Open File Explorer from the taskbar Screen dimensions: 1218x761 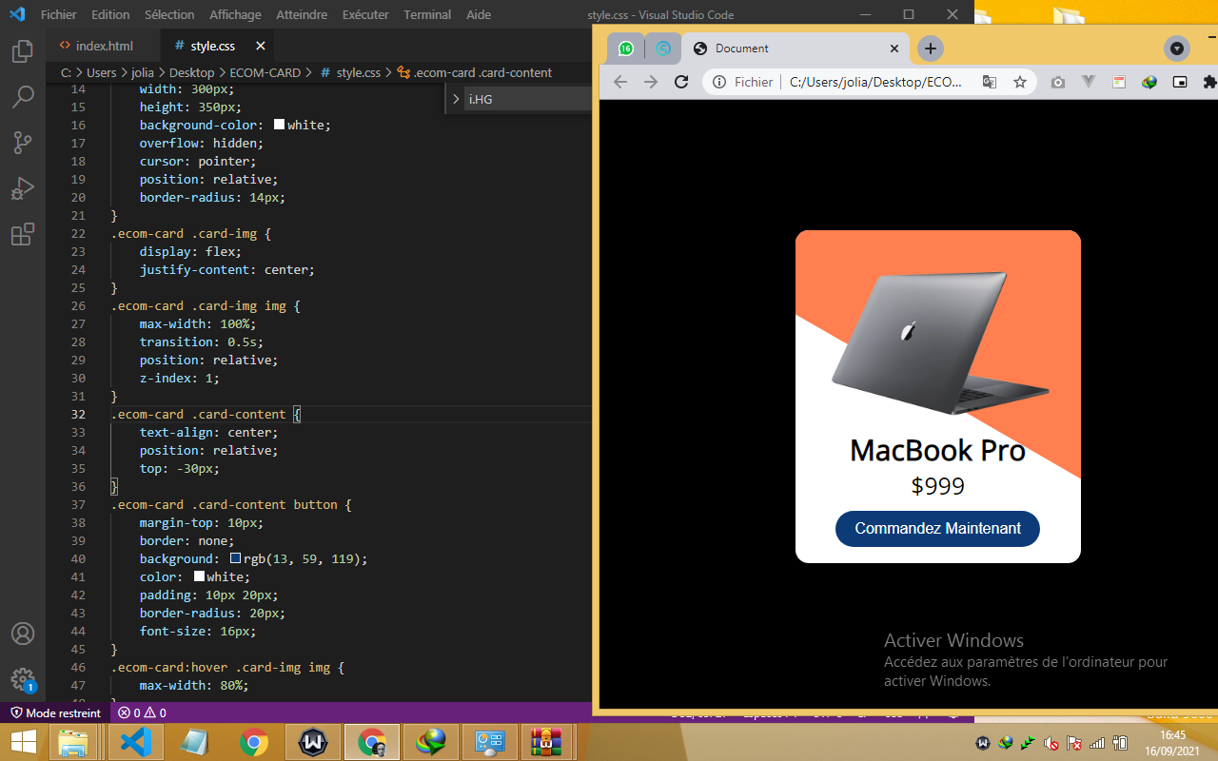[74, 742]
